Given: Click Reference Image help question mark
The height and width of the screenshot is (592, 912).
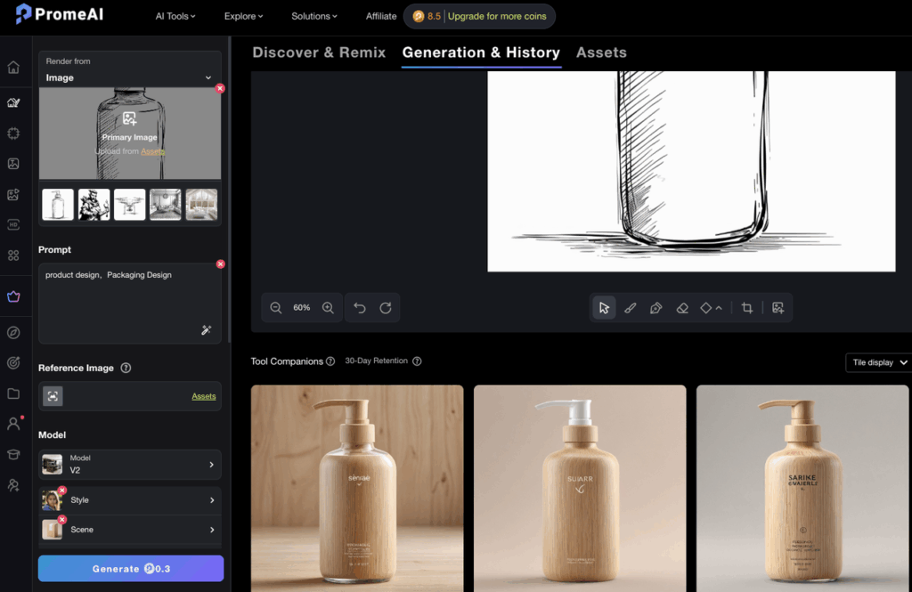Looking at the screenshot, I should point(126,368).
